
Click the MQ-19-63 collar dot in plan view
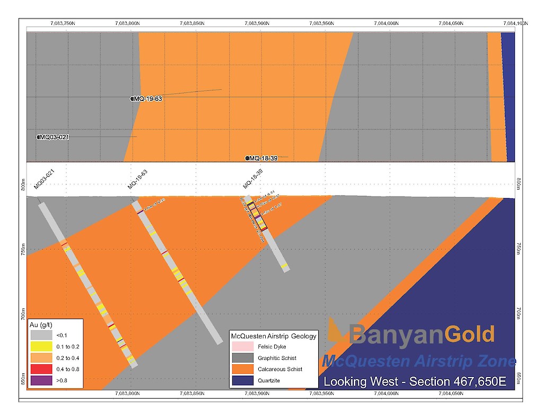[x=132, y=99]
